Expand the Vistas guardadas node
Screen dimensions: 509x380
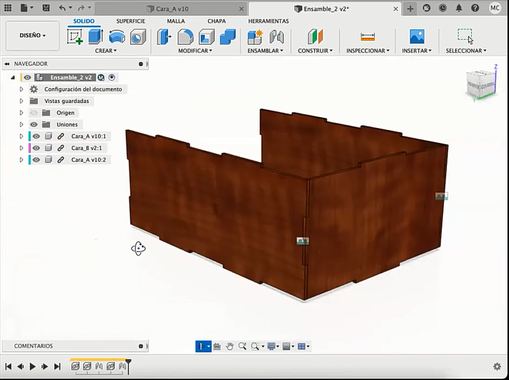click(22, 101)
